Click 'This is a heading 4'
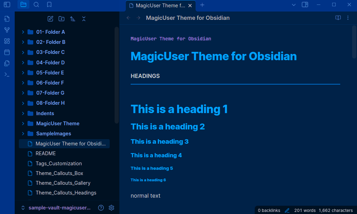 [156, 155]
